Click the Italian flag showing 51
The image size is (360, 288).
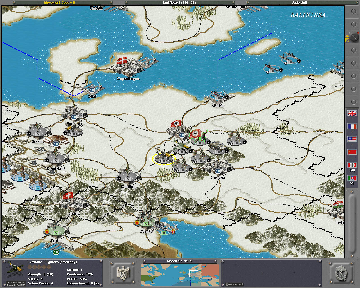352,178
